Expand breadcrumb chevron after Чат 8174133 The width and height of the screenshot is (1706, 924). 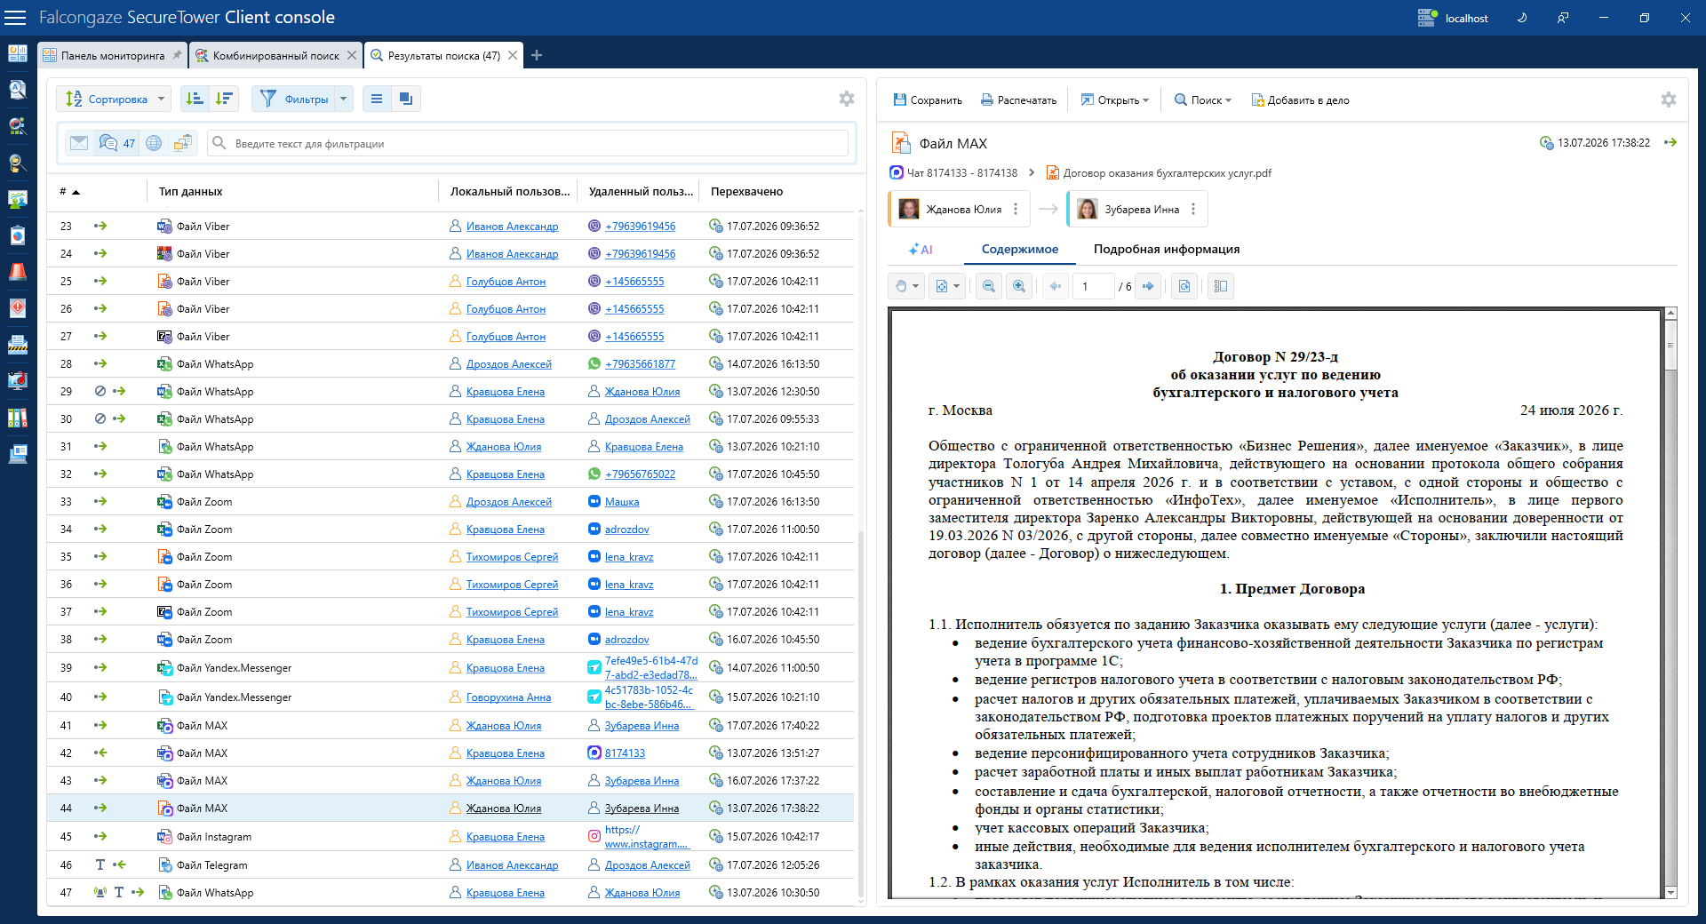(x=1032, y=172)
